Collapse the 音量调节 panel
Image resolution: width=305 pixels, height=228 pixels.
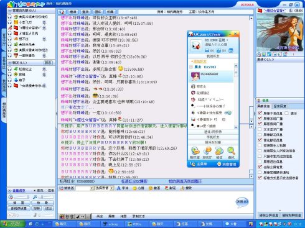point(10,191)
